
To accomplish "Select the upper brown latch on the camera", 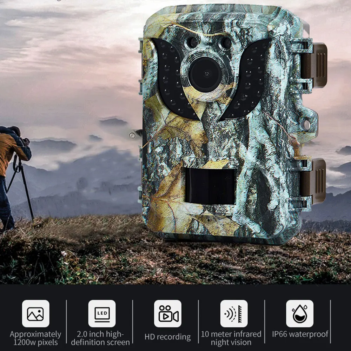I will [x=314, y=65].
